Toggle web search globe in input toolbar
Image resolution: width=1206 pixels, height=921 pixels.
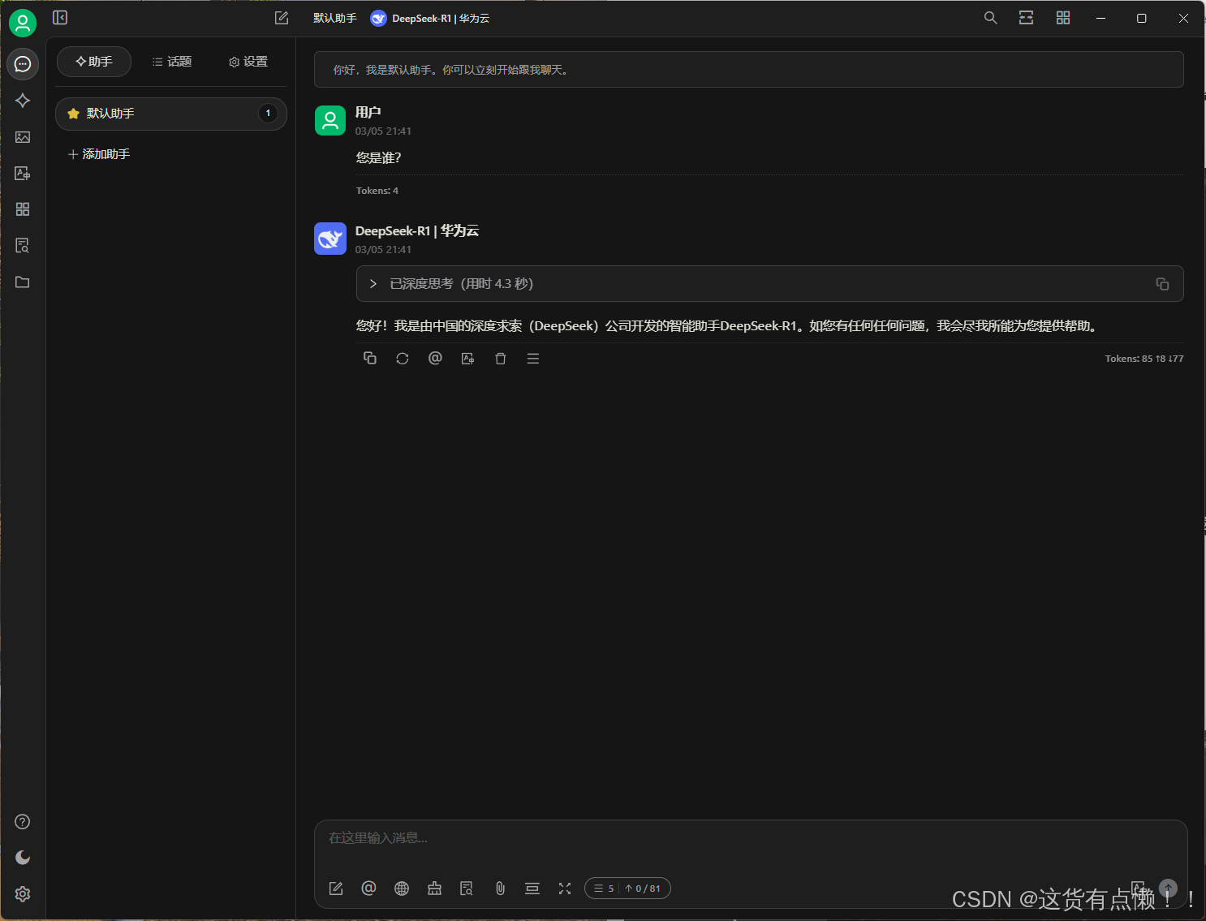point(402,889)
